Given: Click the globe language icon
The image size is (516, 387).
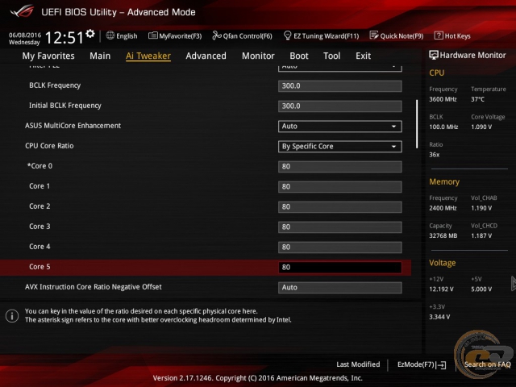Looking at the screenshot, I should click(110, 35).
